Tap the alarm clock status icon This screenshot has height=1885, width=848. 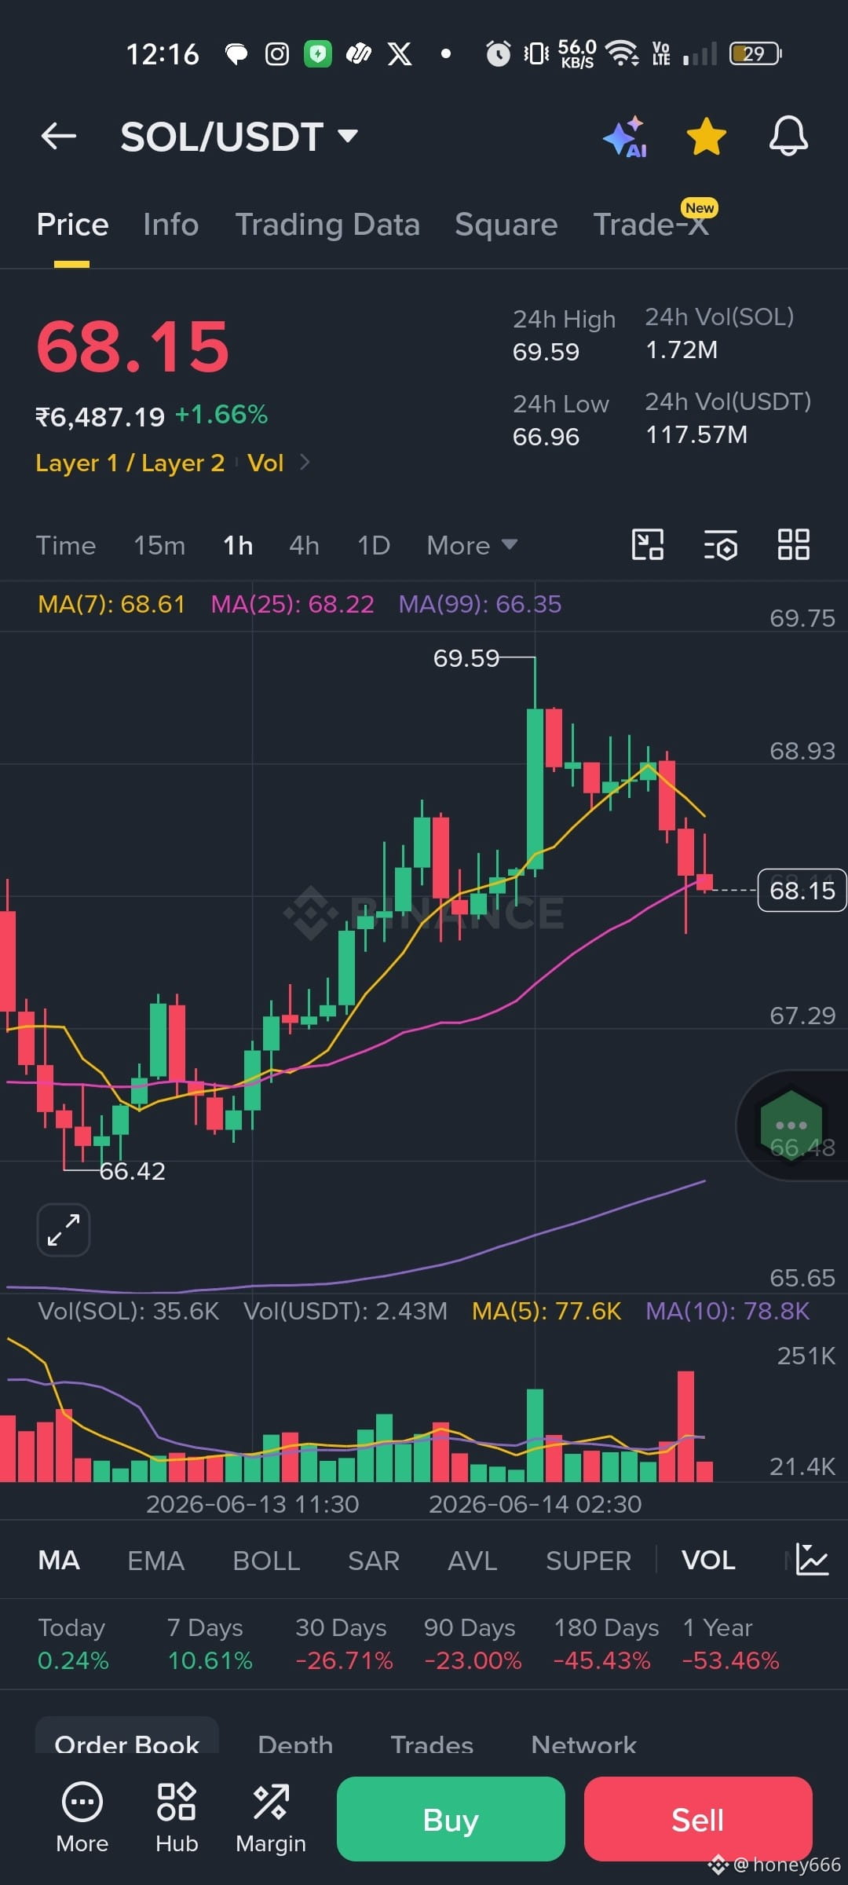click(x=498, y=53)
